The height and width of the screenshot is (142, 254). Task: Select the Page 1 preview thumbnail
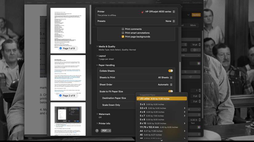(68, 30)
